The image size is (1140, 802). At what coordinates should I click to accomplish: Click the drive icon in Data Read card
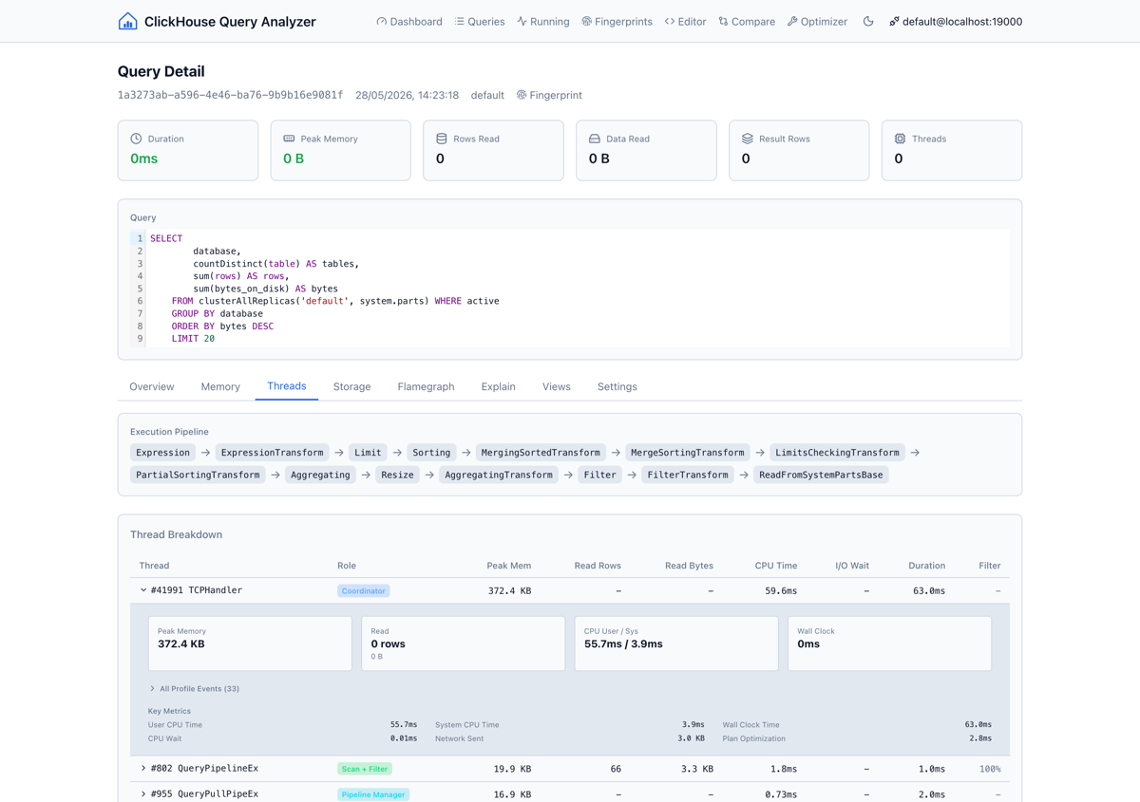pos(595,139)
